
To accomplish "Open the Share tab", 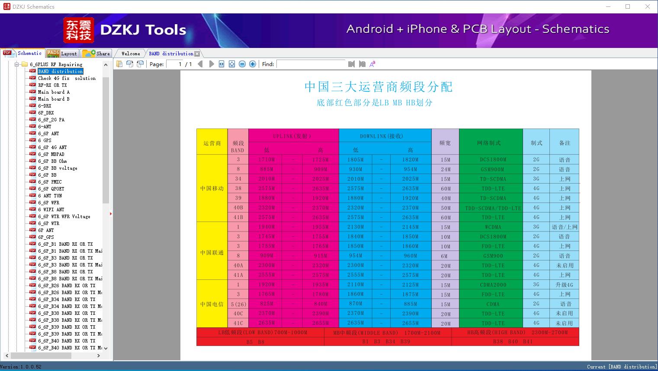I will click(x=96, y=53).
